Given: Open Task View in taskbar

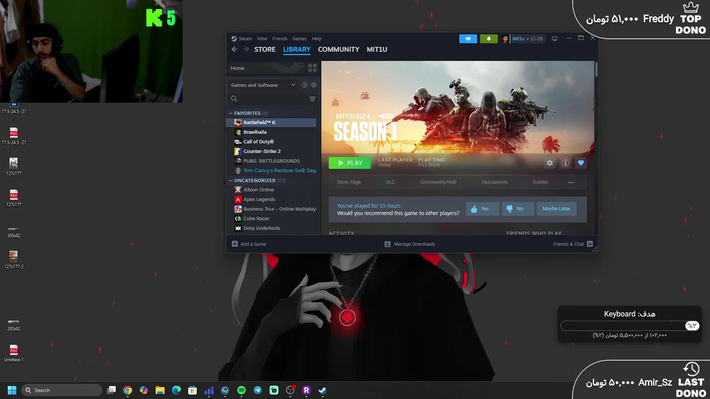Looking at the screenshot, I should 111,390.
